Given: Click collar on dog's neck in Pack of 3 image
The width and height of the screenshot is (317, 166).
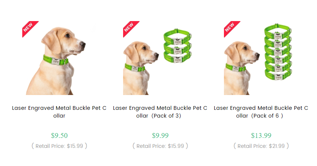Looking at the screenshot, I should click(135, 68).
